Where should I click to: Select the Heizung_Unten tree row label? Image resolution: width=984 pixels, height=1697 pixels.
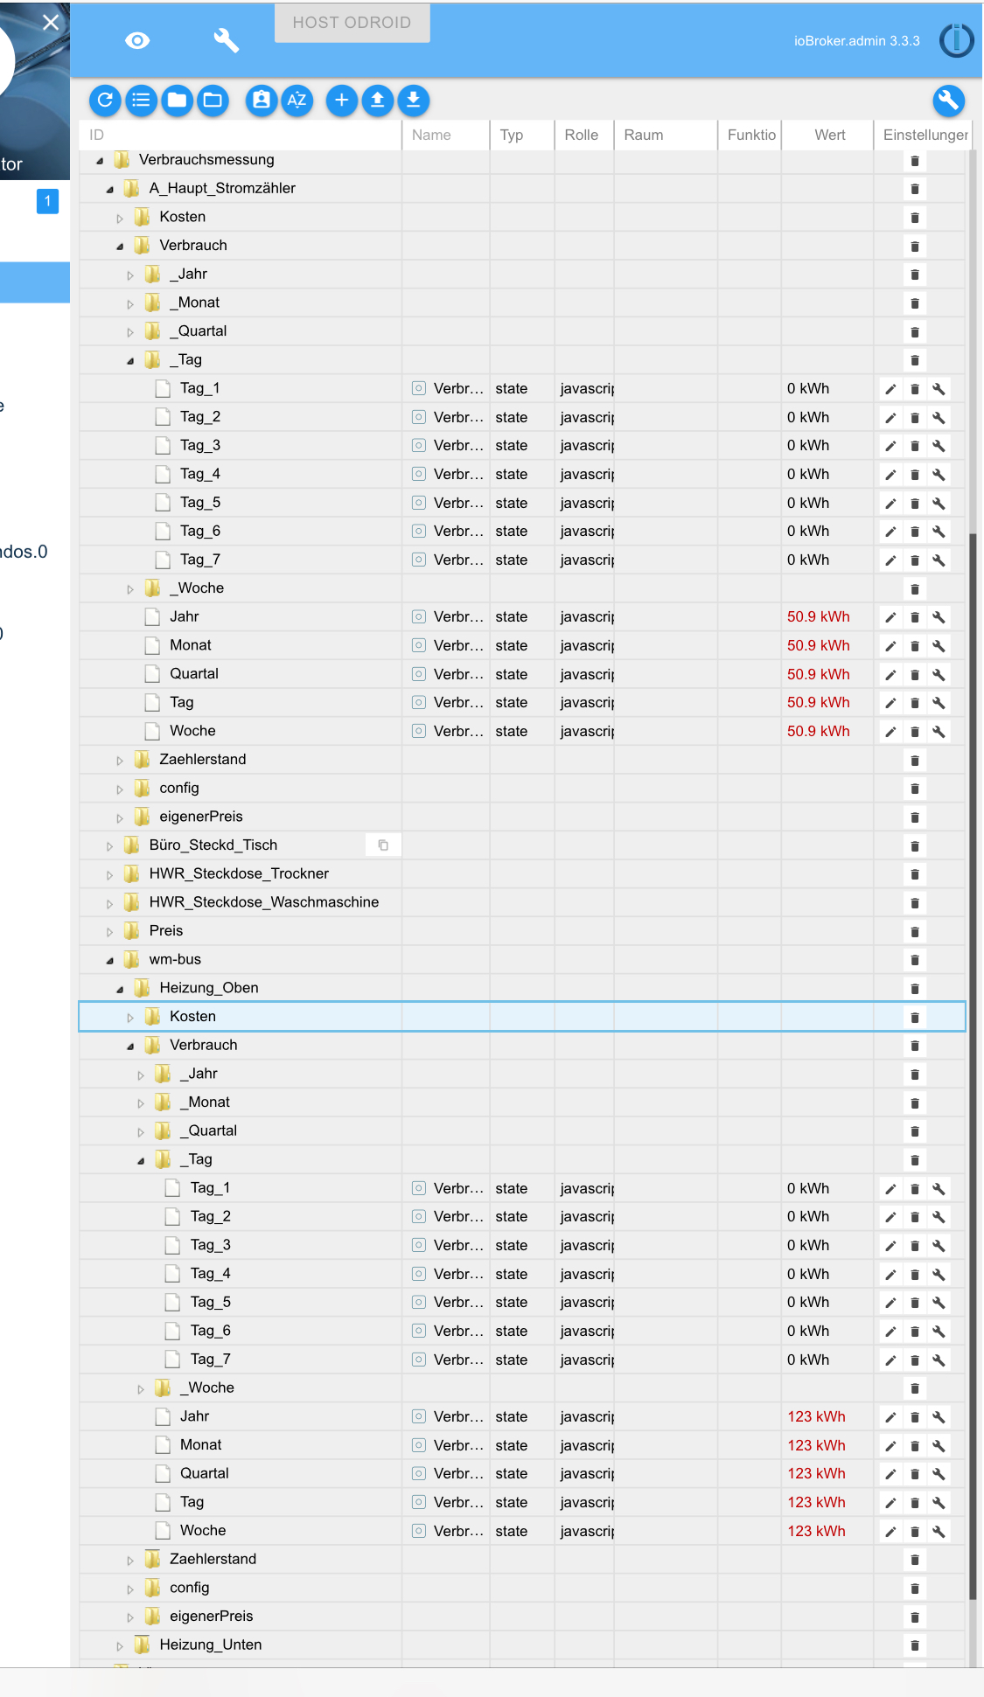tap(211, 1645)
